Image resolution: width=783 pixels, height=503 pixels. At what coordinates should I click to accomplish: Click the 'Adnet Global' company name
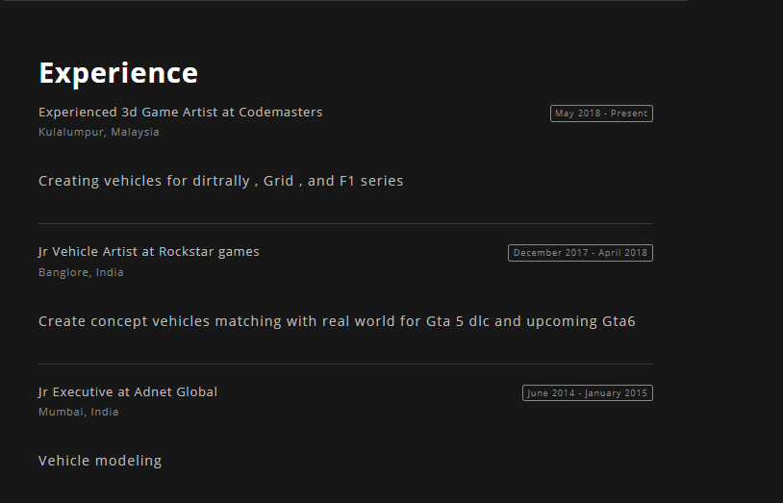point(176,392)
